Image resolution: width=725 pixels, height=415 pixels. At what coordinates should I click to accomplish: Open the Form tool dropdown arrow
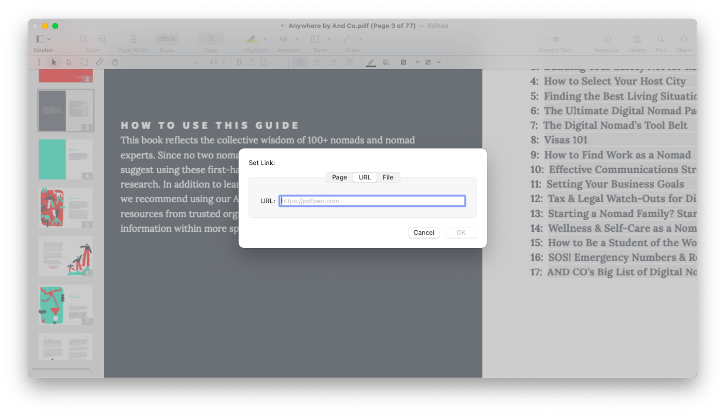click(328, 39)
